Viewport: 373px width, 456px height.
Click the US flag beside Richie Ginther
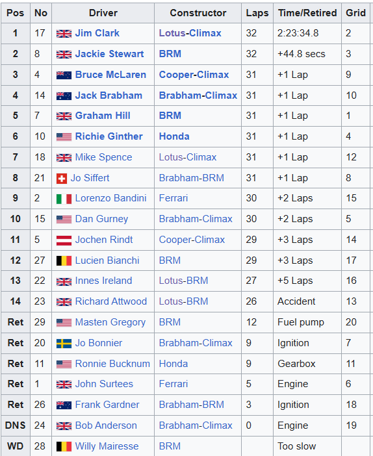(x=64, y=137)
